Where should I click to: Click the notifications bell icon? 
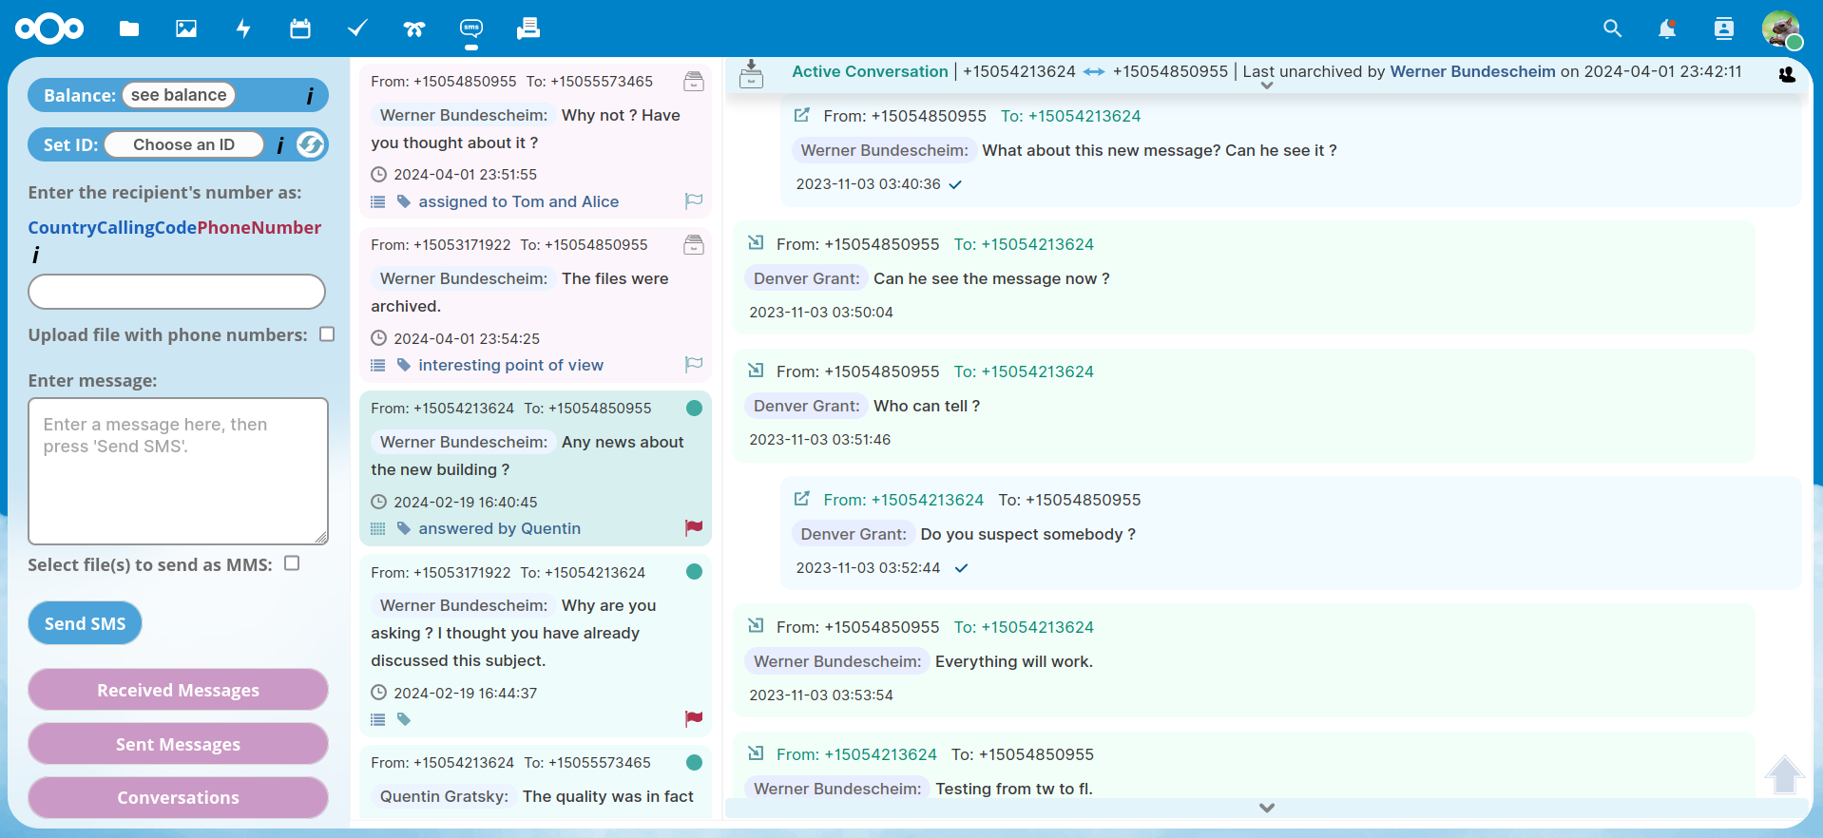[x=1666, y=29]
